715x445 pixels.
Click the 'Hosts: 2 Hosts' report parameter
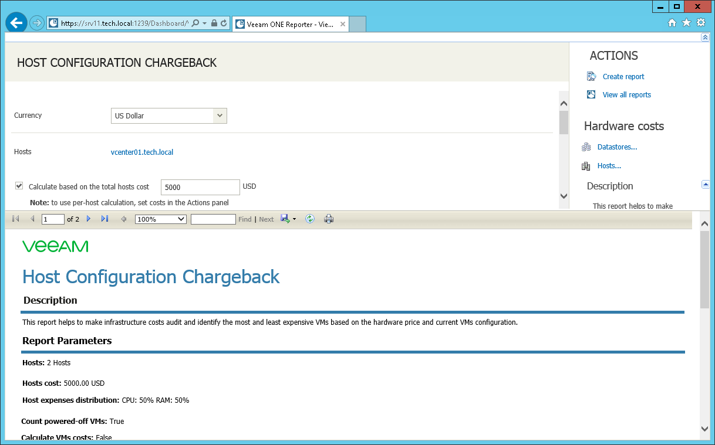click(x=46, y=363)
